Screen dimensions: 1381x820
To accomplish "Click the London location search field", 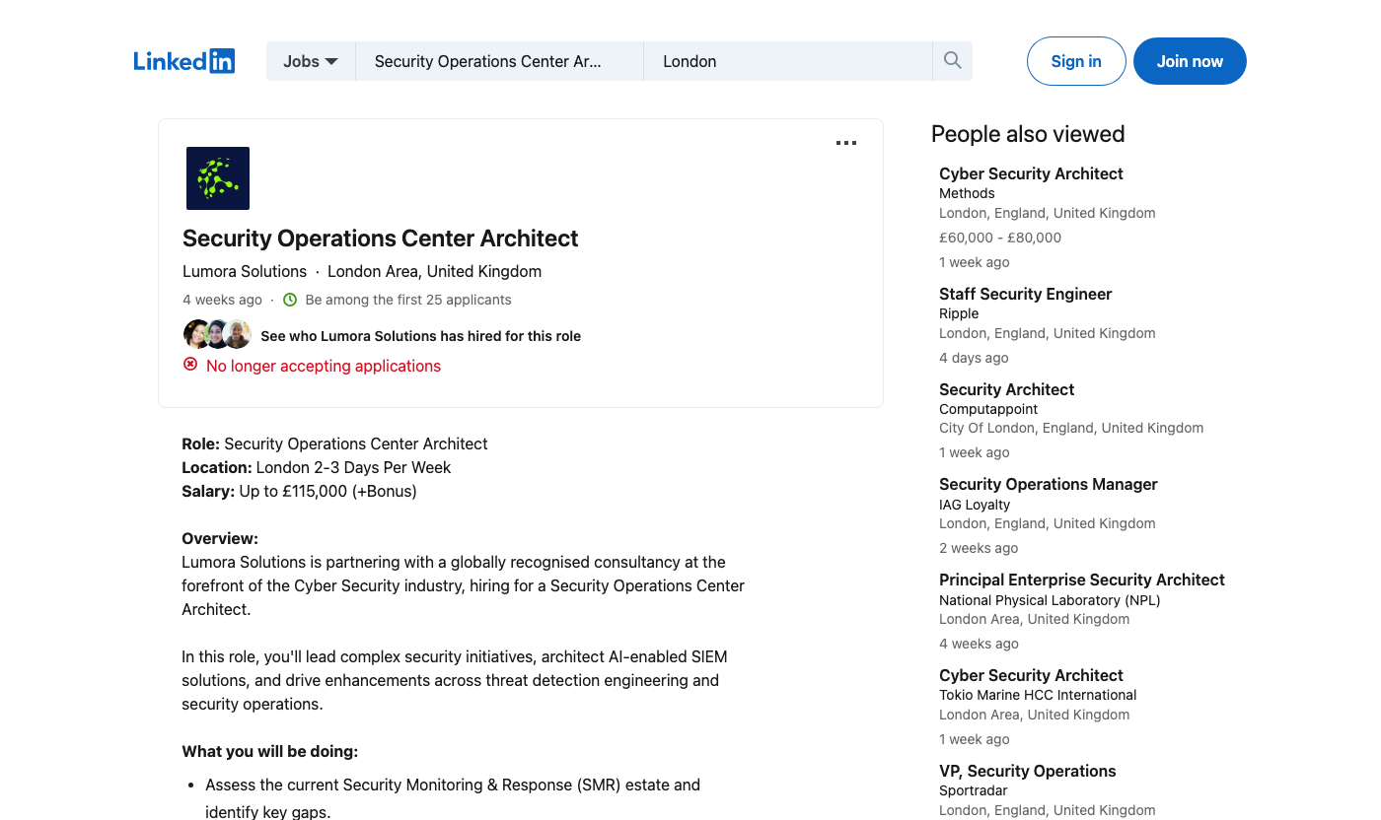I will [788, 61].
